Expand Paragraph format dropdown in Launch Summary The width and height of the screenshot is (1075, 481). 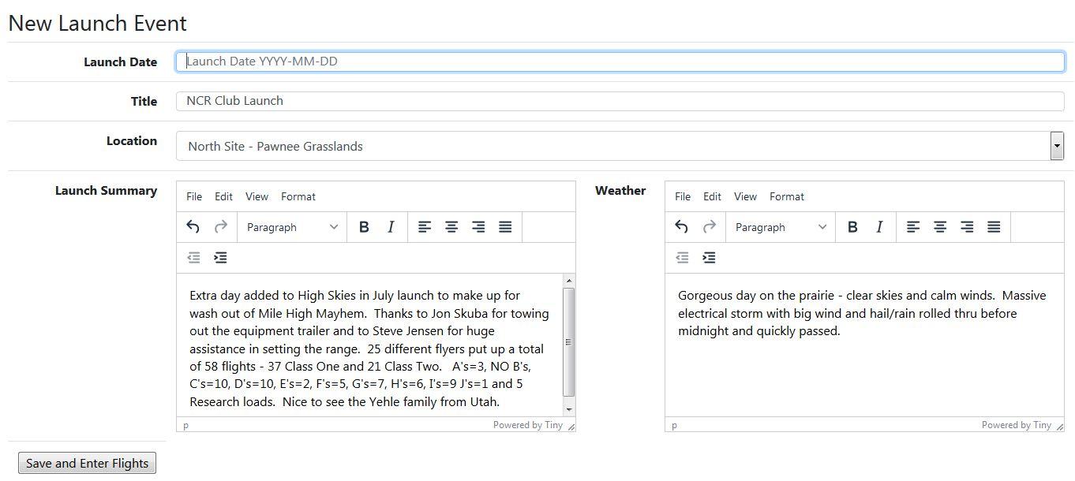pyautogui.click(x=292, y=227)
